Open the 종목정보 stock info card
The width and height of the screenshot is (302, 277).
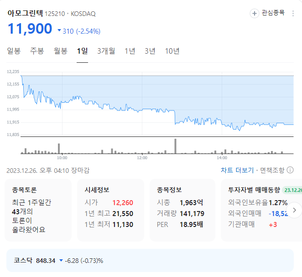tap(182, 210)
